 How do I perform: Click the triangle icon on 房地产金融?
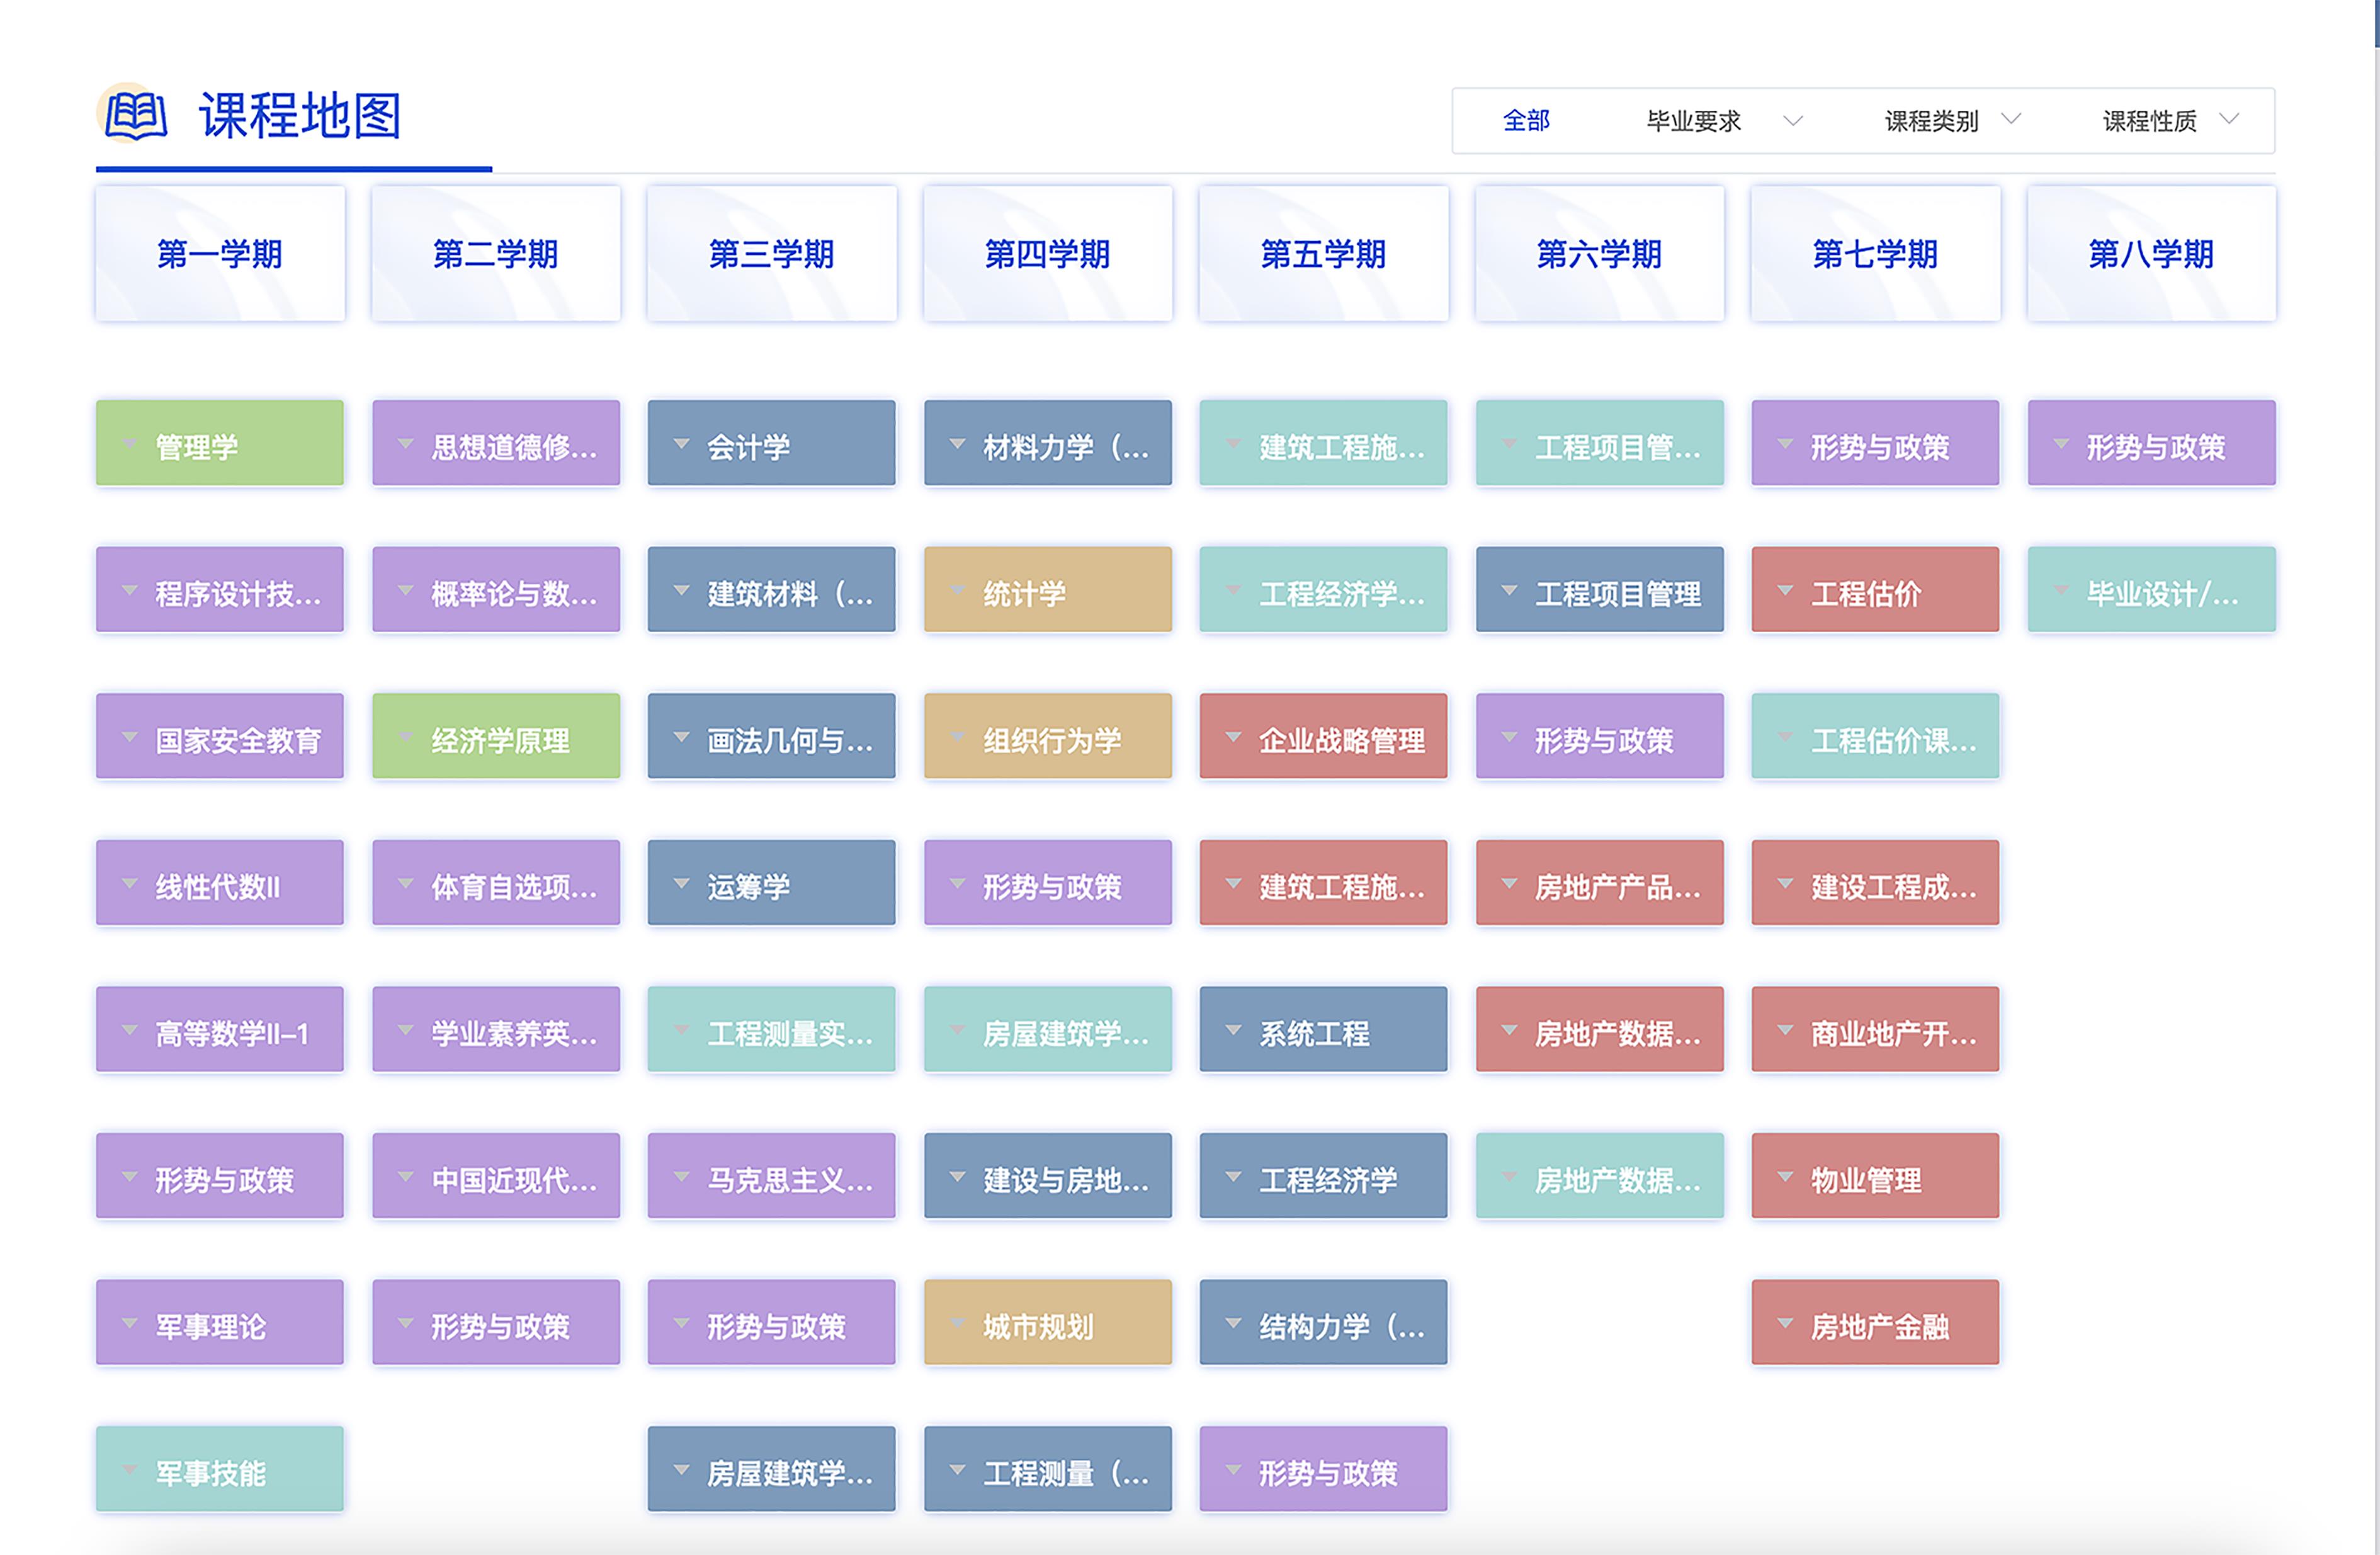(1785, 1323)
